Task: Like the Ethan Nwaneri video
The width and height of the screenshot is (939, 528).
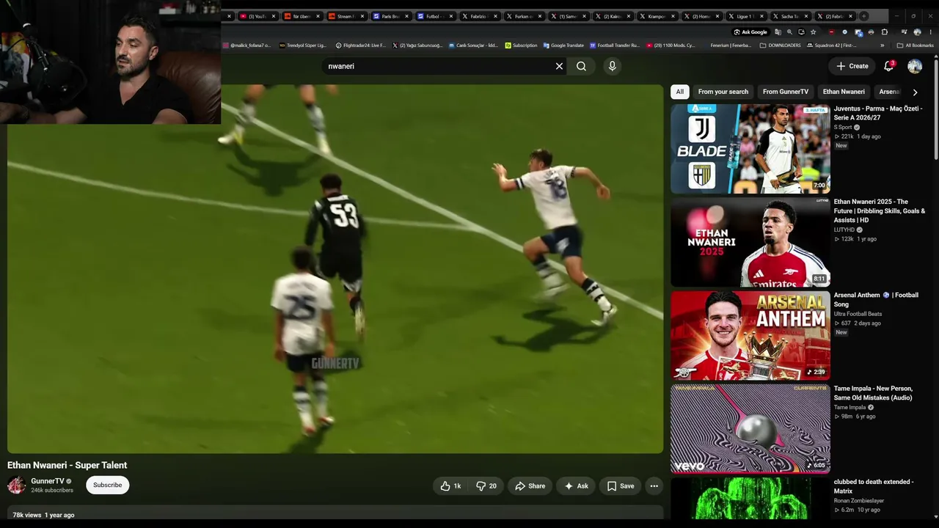Action: pyautogui.click(x=450, y=485)
